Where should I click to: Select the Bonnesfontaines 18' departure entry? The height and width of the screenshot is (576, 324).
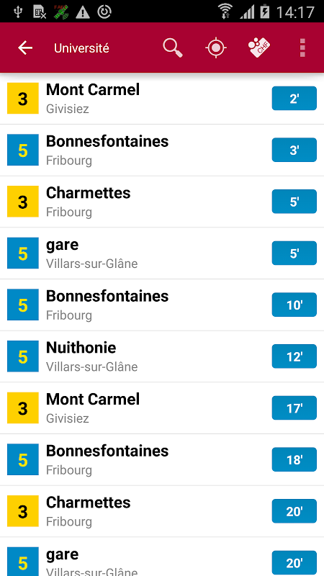point(162,460)
